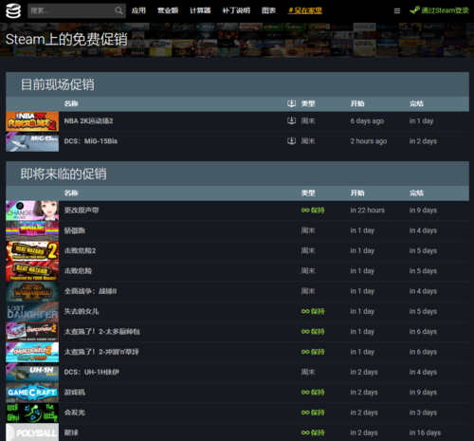This screenshot has width=474, height=441.
Task: Click install icon on DCS MiG-15Bis row
Action: (291, 140)
